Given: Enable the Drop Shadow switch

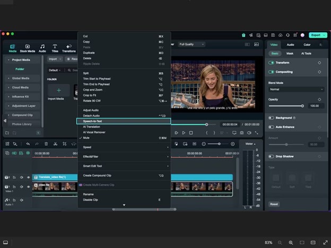Looking at the screenshot, I should [x=271, y=156].
